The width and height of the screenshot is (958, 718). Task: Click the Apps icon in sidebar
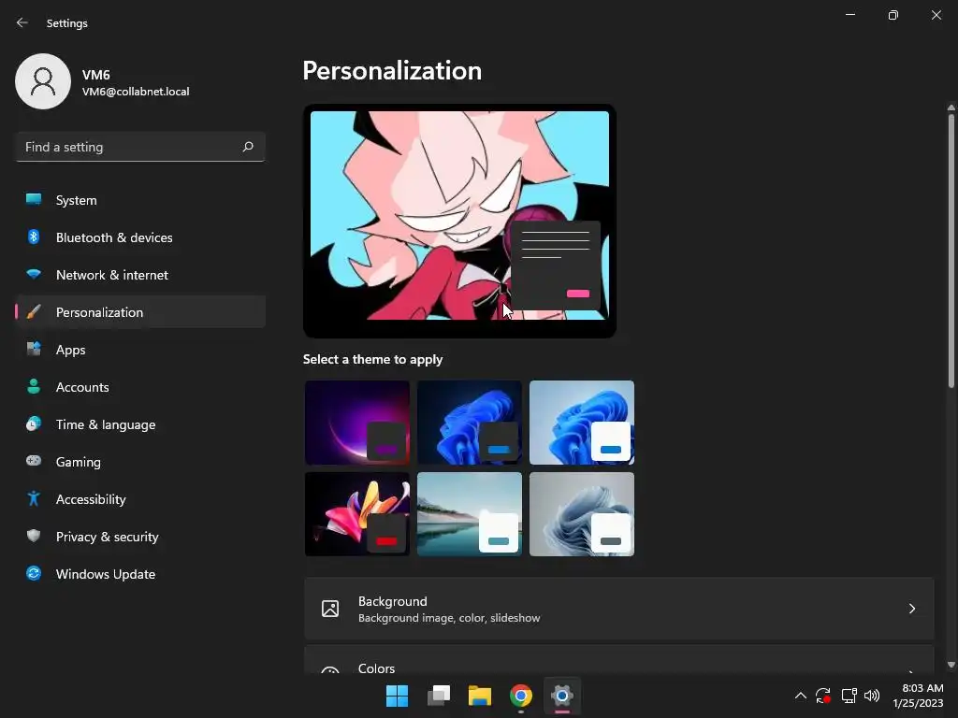point(34,350)
